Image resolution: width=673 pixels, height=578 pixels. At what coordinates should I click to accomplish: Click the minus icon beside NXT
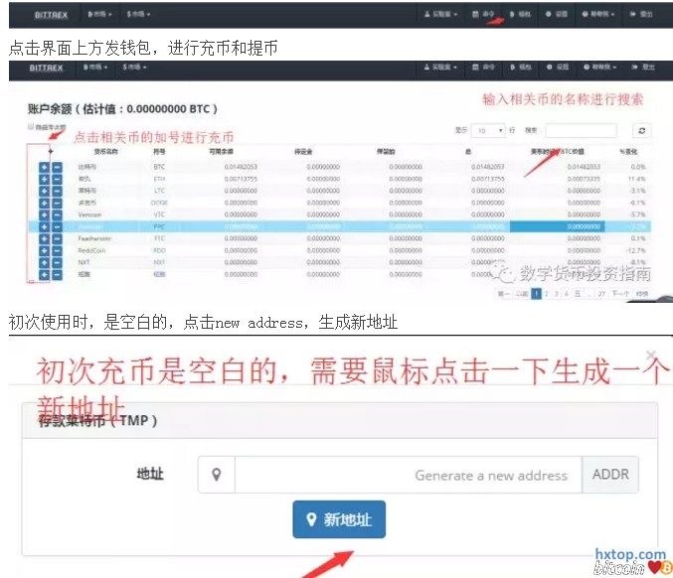(57, 262)
